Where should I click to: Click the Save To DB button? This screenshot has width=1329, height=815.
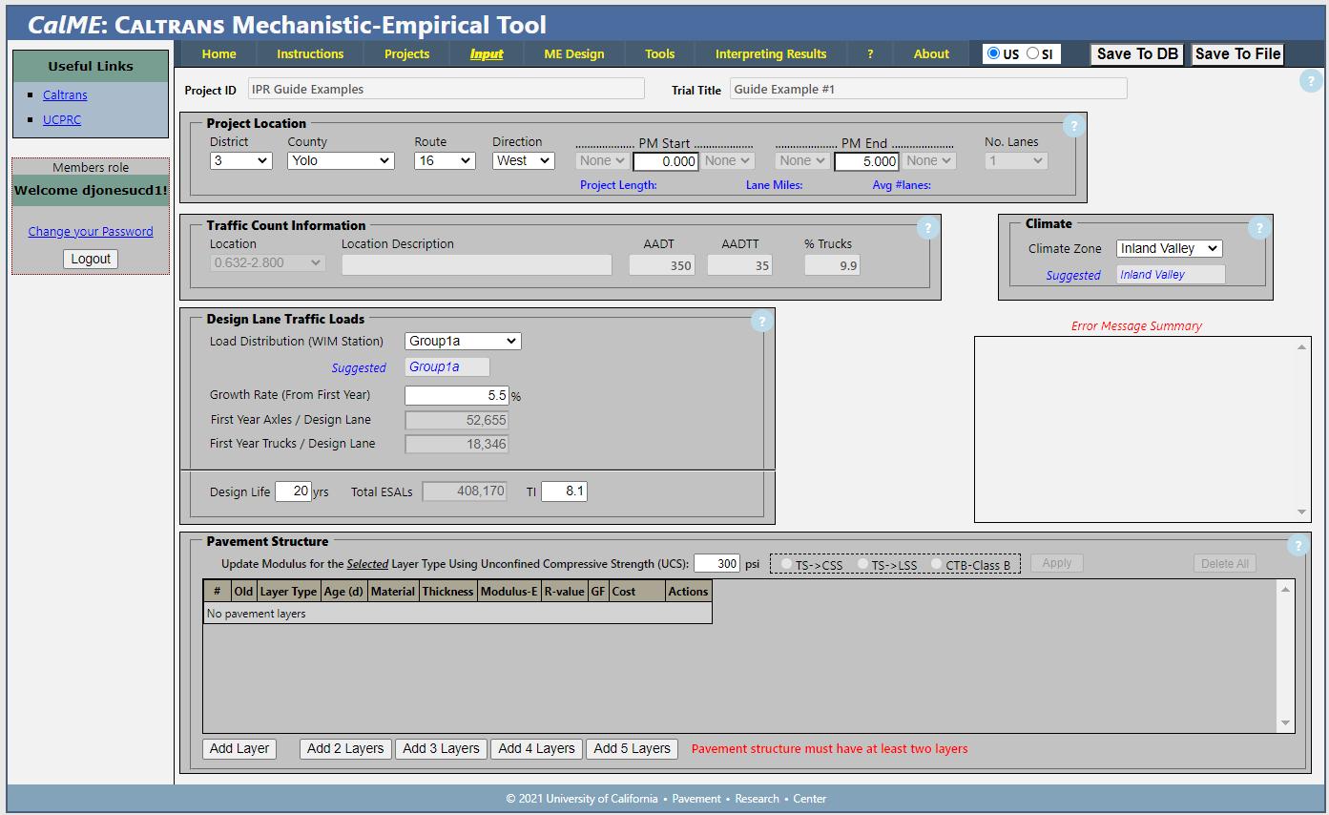tap(1137, 54)
